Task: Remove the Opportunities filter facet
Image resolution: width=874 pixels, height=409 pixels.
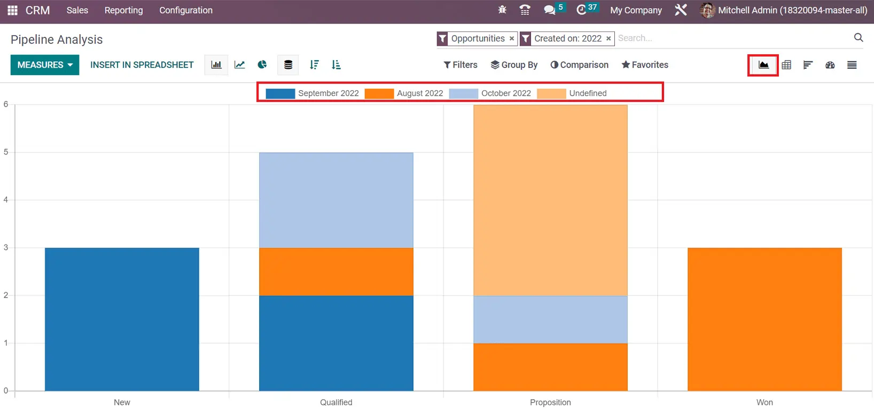Action: [x=512, y=38]
